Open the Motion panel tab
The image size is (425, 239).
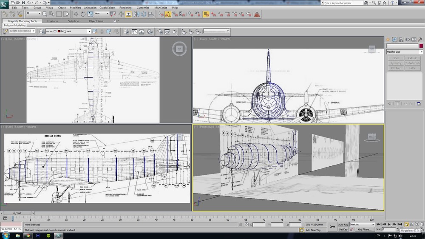click(x=407, y=40)
